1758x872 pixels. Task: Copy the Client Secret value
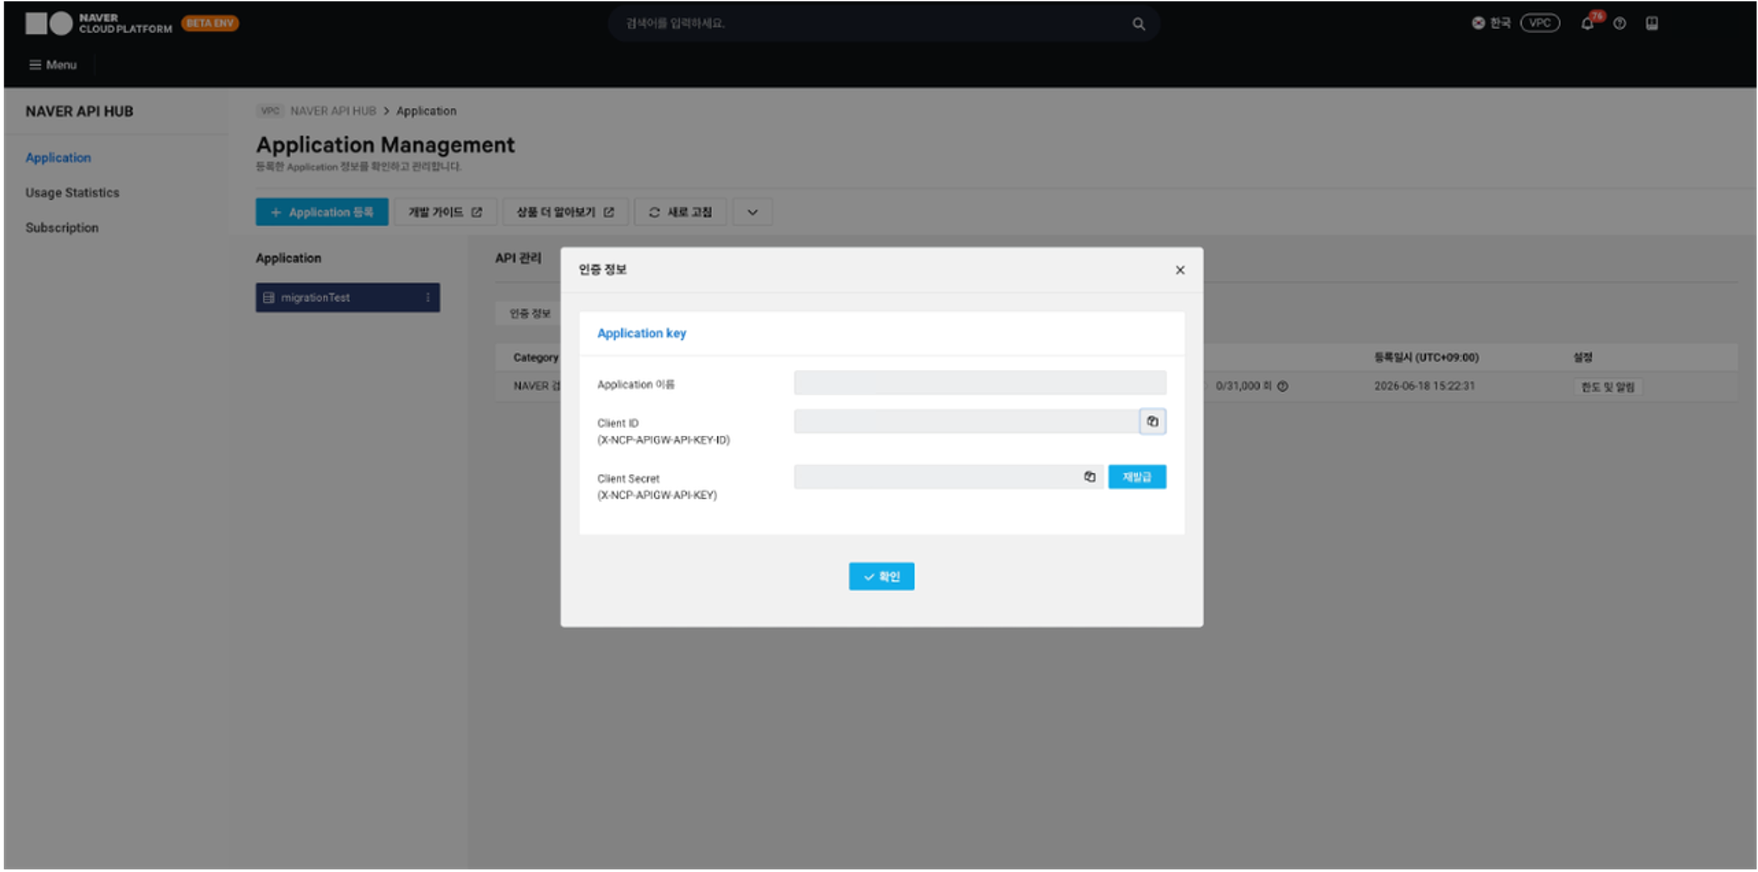coord(1089,476)
